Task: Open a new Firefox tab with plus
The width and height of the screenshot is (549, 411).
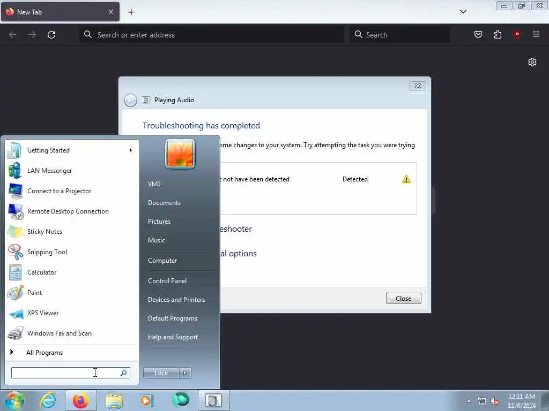Action: (131, 12)
